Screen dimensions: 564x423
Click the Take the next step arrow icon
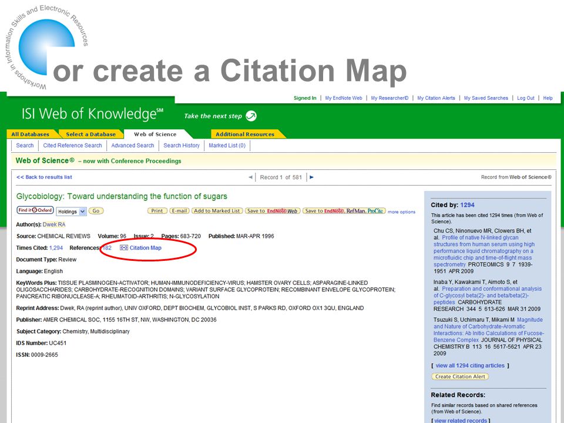(251, 116)
